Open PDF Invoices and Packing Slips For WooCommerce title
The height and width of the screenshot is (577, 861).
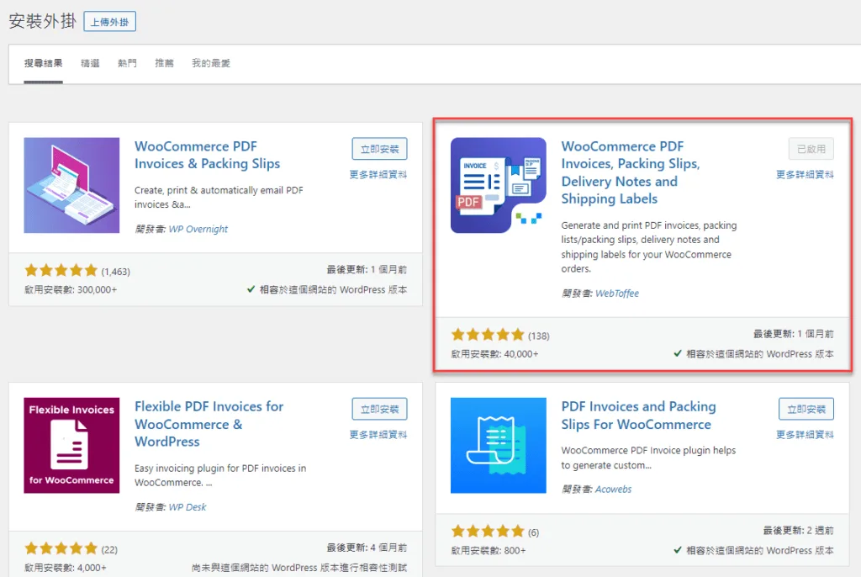coord(639,416)
